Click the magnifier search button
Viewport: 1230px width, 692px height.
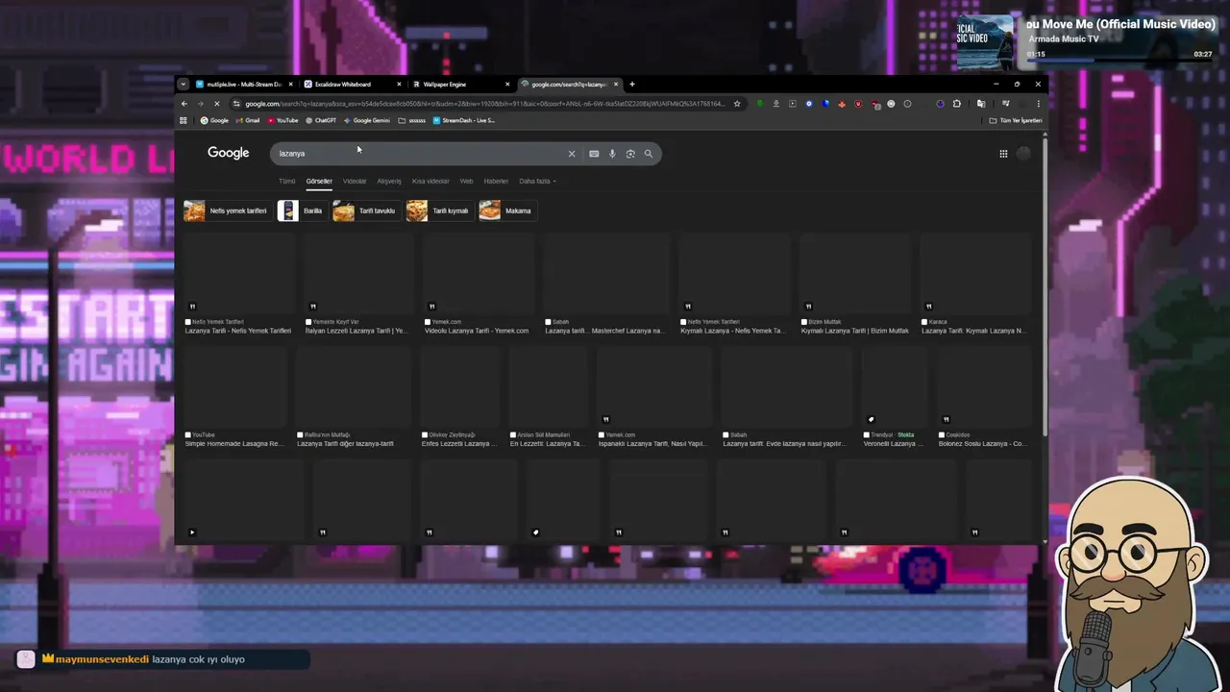(x=649, y=154)
